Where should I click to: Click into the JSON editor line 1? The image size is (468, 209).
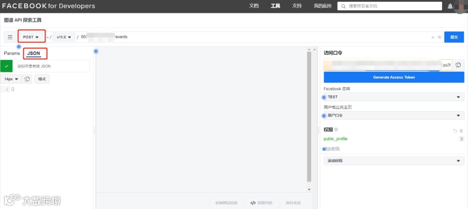(x=51, y=89)
